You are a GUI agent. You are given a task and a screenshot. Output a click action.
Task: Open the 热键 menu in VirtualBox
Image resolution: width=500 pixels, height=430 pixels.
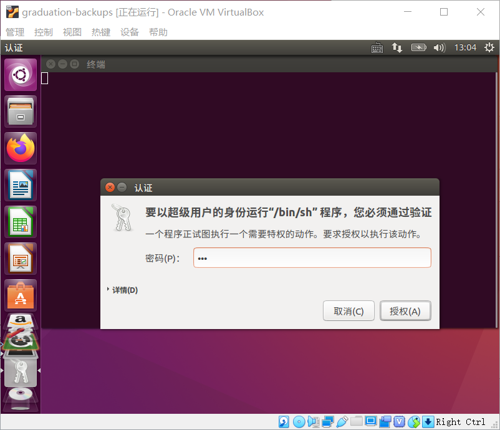tap(101, 32)
